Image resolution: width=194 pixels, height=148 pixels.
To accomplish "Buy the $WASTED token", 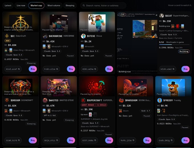I will pyautogui.click(x=71, y=140).
